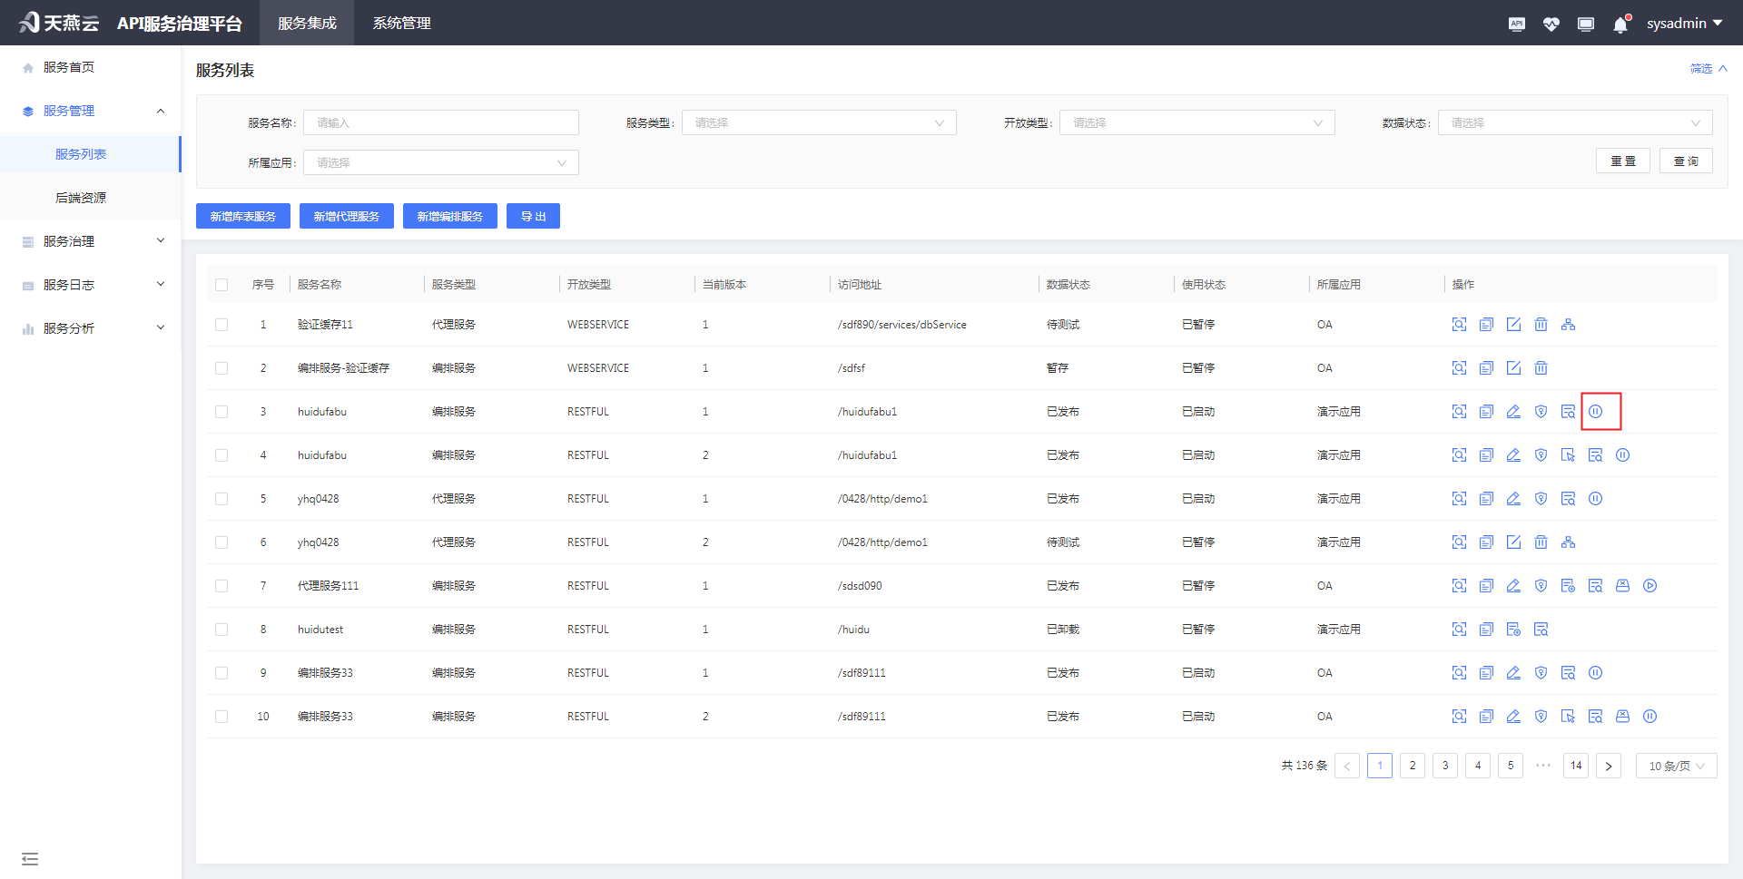
Task: Click the play icon for 代理服务111
Action: (x=1649, y=586)
